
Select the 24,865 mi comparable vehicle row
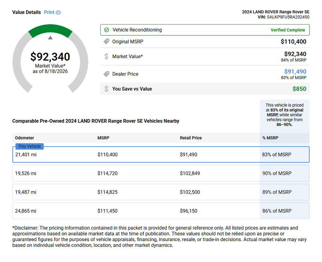point(161,211)
